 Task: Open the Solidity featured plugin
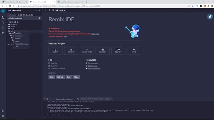[56, 51]
